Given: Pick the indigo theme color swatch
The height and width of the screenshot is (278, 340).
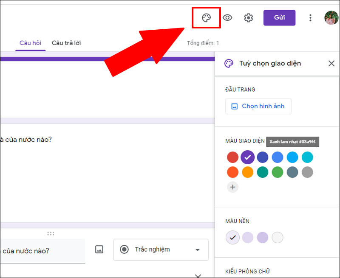Looking at the screenshot, I should tap(262, 157).
